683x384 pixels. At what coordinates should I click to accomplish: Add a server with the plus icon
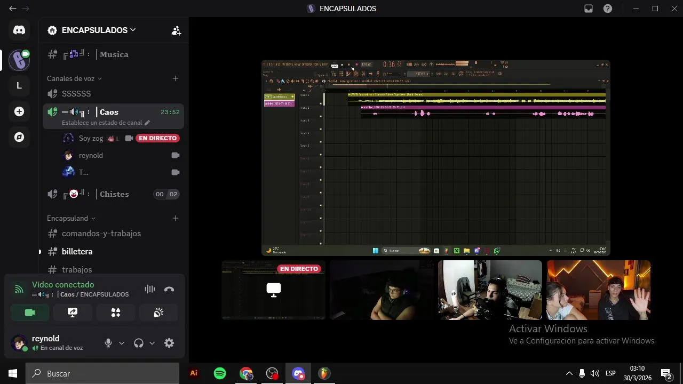click(19, 111)
